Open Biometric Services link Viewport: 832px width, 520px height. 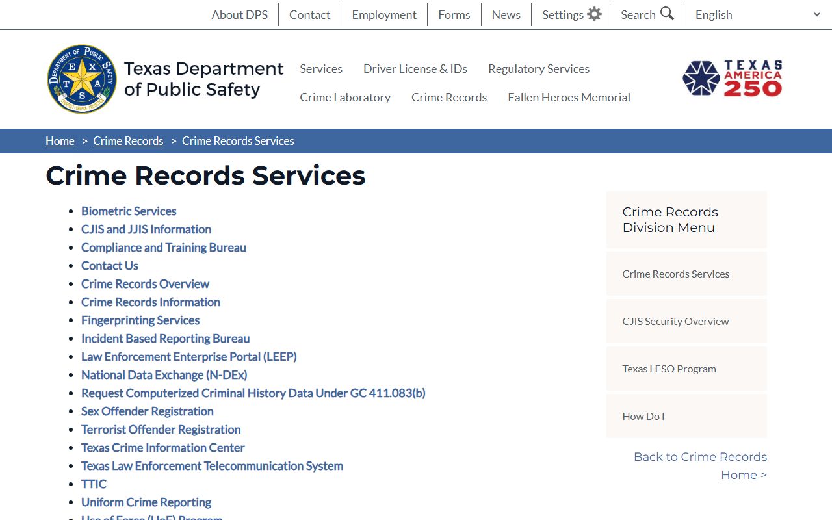[129, 211]
